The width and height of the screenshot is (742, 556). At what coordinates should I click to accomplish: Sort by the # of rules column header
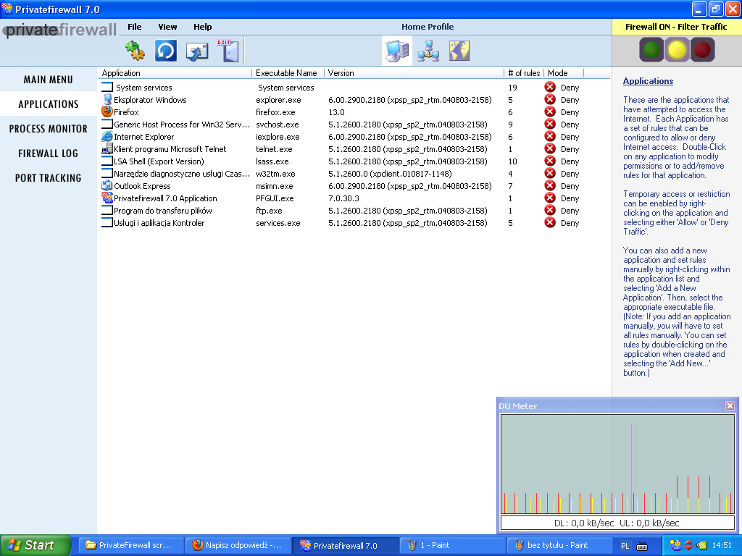click(525, 73)
